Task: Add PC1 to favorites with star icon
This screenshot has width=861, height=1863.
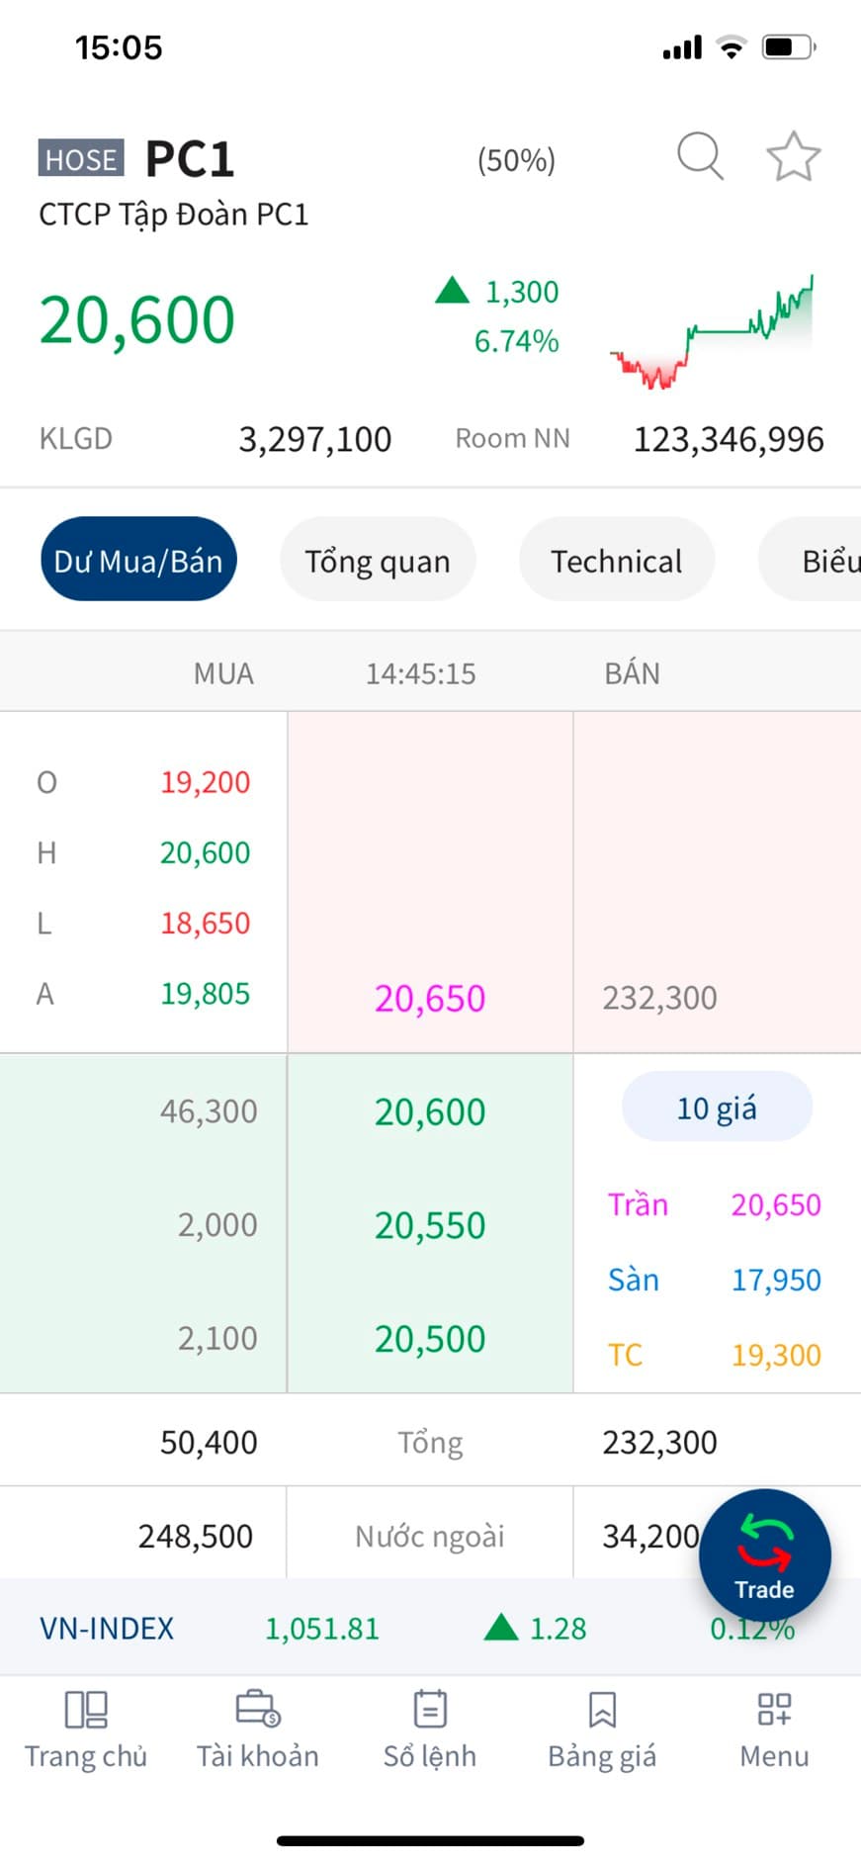Action: [x=793, y=156]
